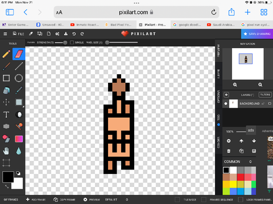273x204 pixels.
Task: Select the Stamp tool
Action: pos(19,126)
